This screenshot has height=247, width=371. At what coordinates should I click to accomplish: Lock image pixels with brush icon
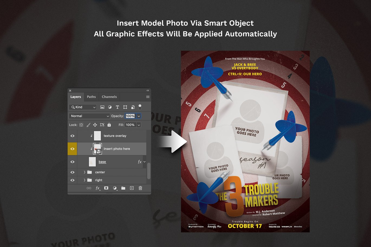click(88, 125)
